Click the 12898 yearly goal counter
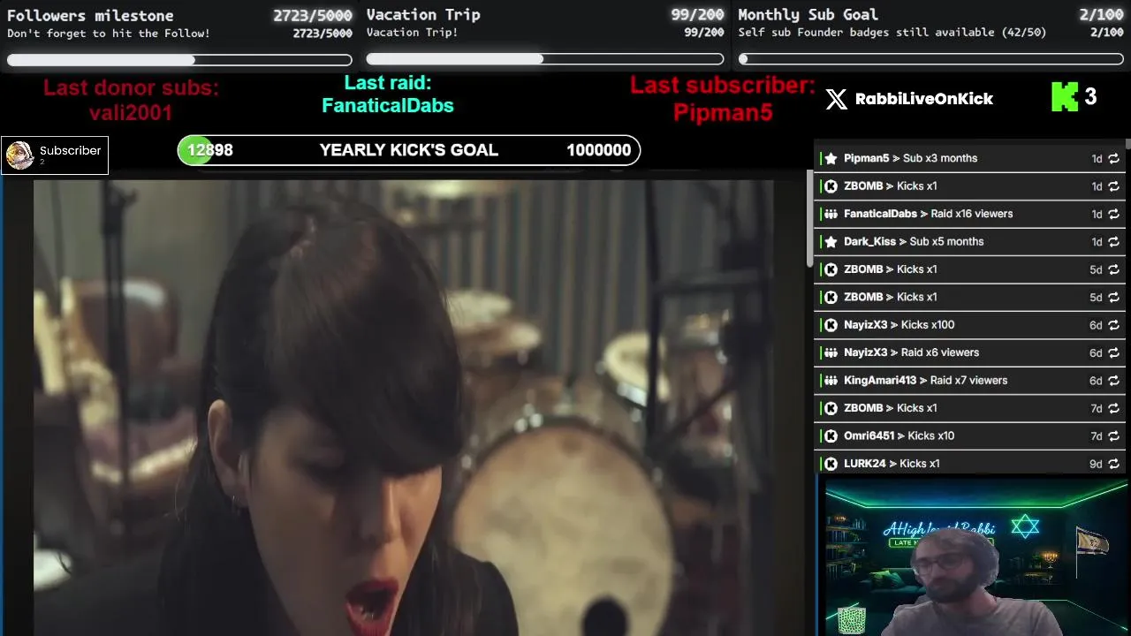 tap(210, 150)
